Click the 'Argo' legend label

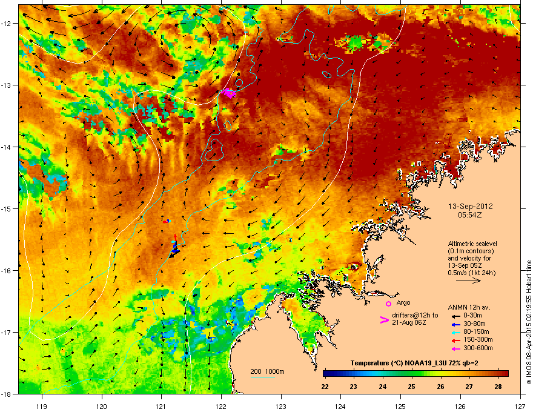click(403, 302)
